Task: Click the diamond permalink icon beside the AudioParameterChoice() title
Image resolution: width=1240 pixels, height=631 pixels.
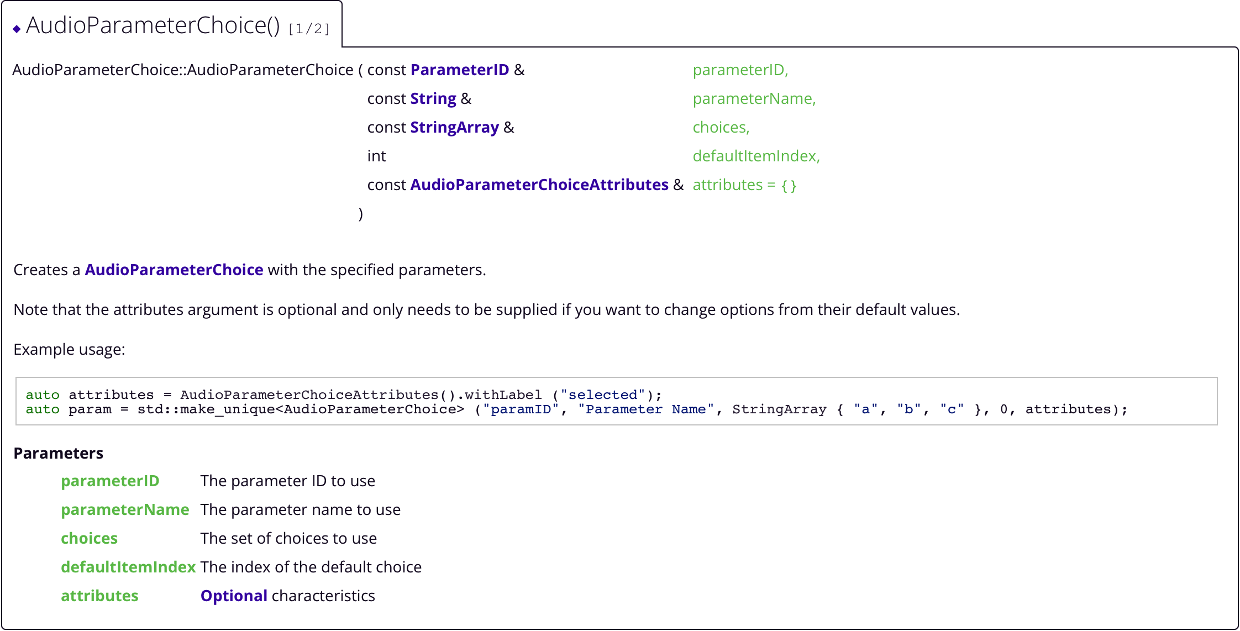Action: [17, 29]
